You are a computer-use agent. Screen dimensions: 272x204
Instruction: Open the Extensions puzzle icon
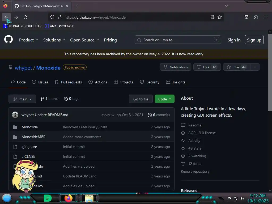pos(256,17)
